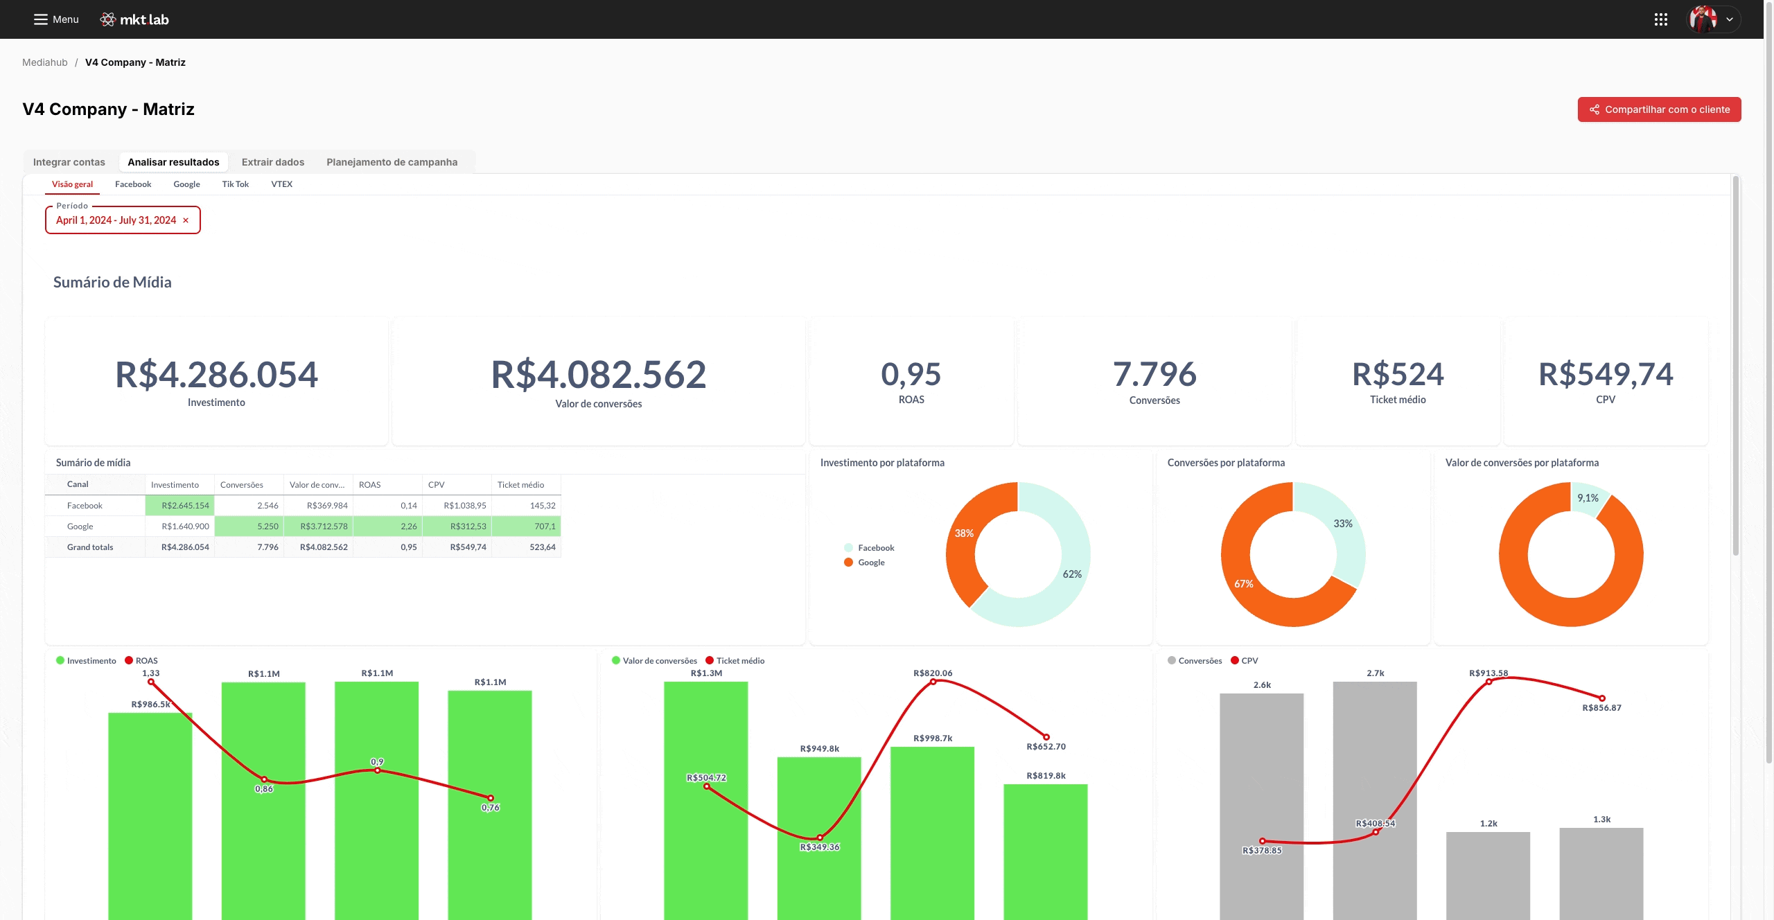Click the 67% conversions donut slice

[1244, 584]
